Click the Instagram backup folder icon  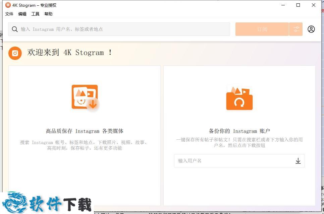[x=239, y=98]
